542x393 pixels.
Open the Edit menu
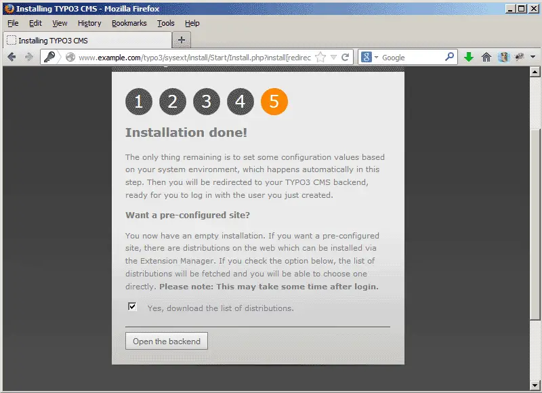coord(35,23)
